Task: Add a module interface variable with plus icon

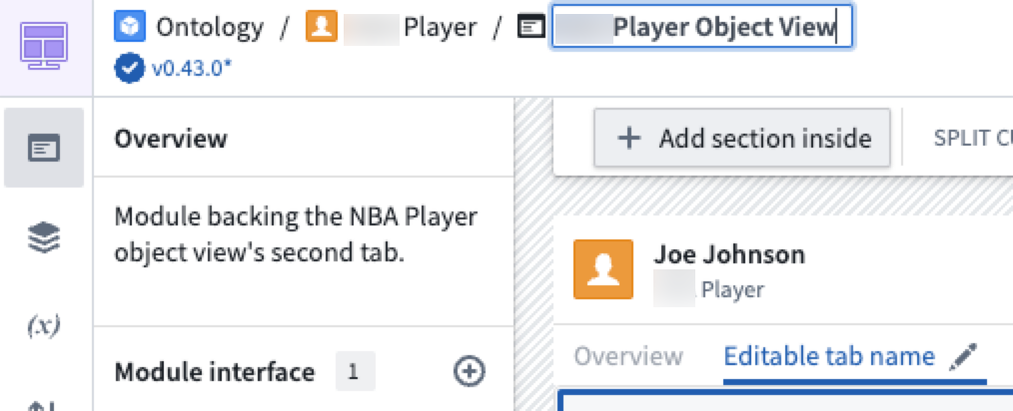Action: tap(470, 372)
